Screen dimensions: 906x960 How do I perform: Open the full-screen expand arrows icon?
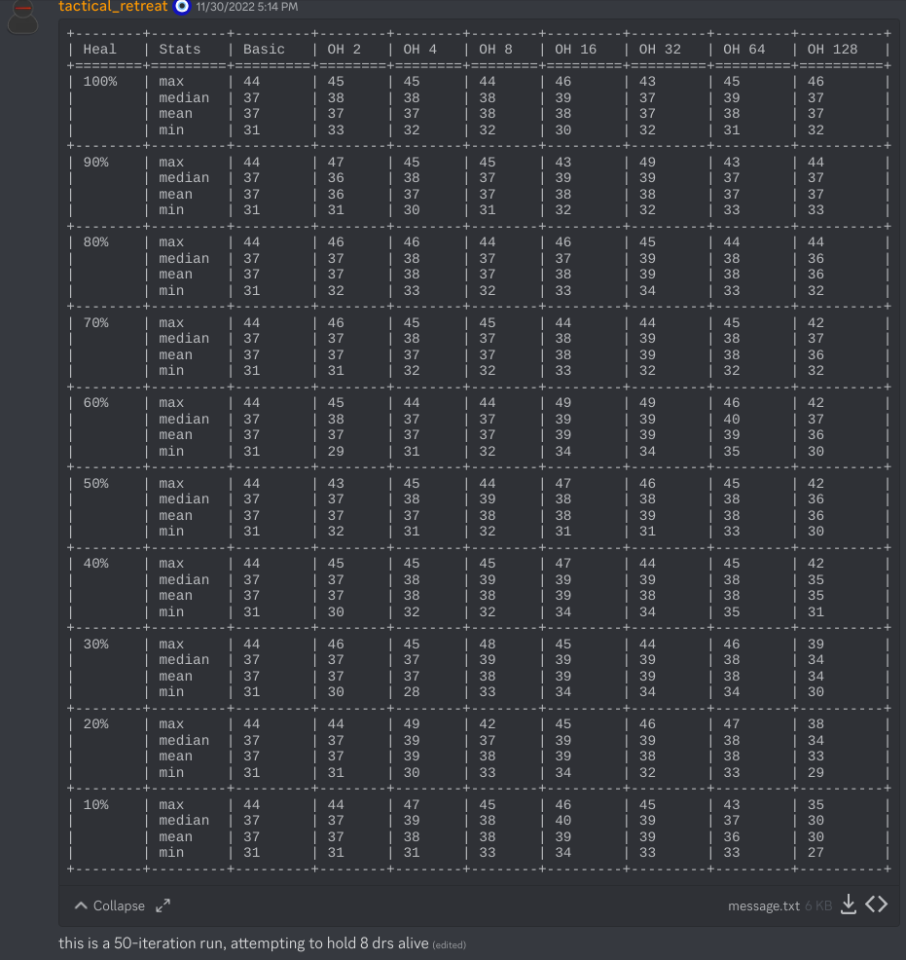163,905
